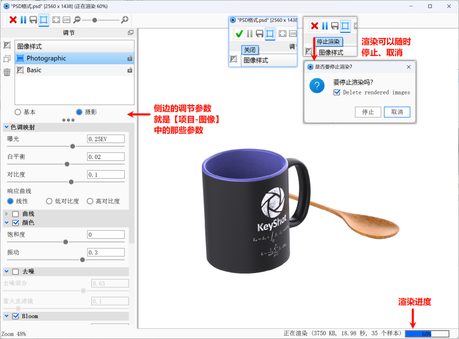This screenshot has width=459, height=339.
Task: Click the trash icon to delete image style
Action: tap(7, 72)
